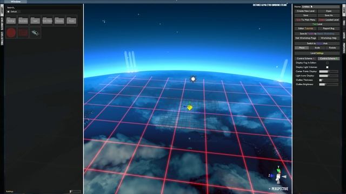The image size is (346, 194).
Task: Click the Workshop Help button
Action: [329, 38]
